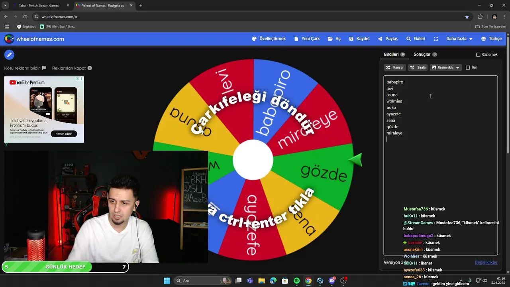Open Windows Start menu
The width and height of the screenshot is (510, 287).
click(167, 281)
